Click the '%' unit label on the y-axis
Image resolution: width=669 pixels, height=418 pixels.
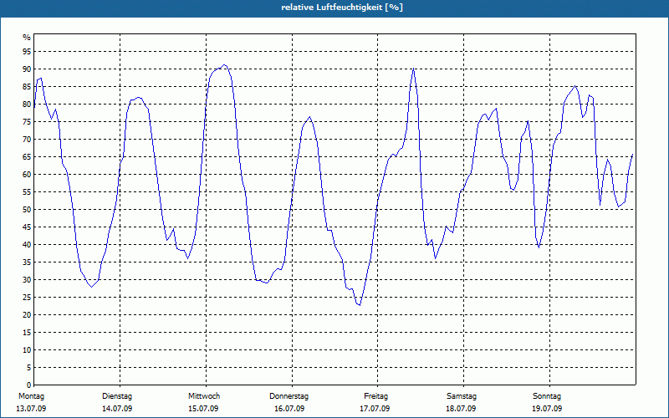click(x=27, y=38)
